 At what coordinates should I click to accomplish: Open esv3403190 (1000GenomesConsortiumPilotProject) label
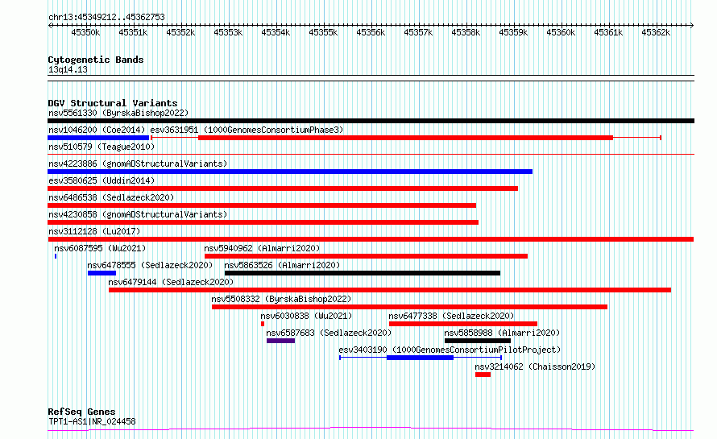[x=450, y=350]
